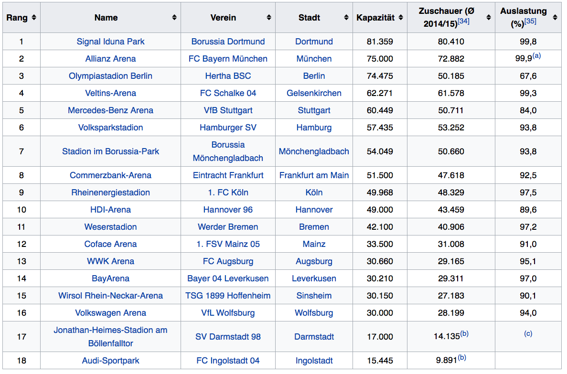Image resolution: width=567 pixels, height=374 pixels.
Task: Open TSG 1899 Hoffenheim club link
Action: (x=228, y=296)
